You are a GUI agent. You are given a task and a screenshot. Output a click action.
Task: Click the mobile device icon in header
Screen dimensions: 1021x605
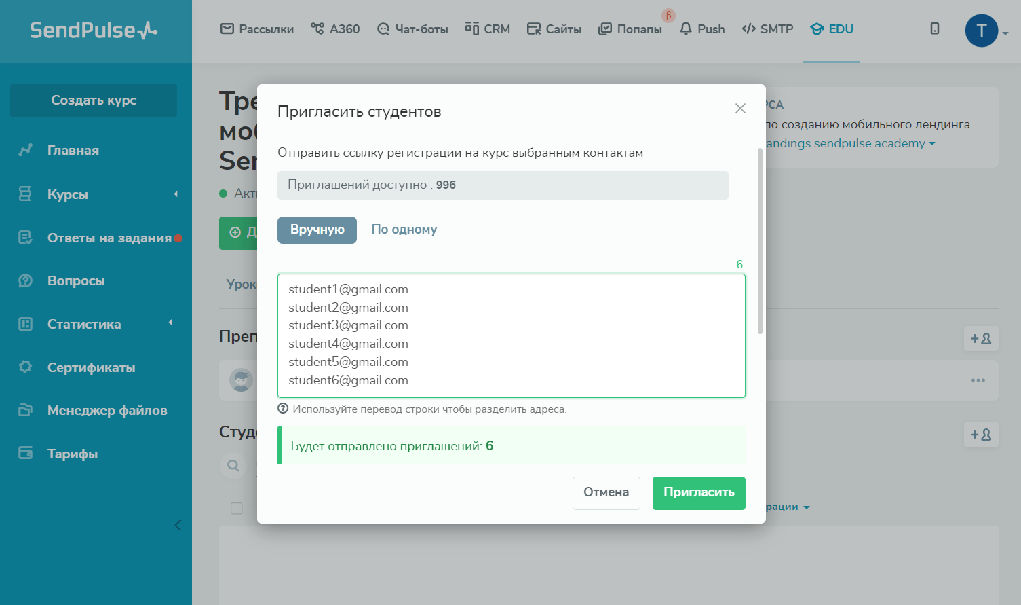935,29
